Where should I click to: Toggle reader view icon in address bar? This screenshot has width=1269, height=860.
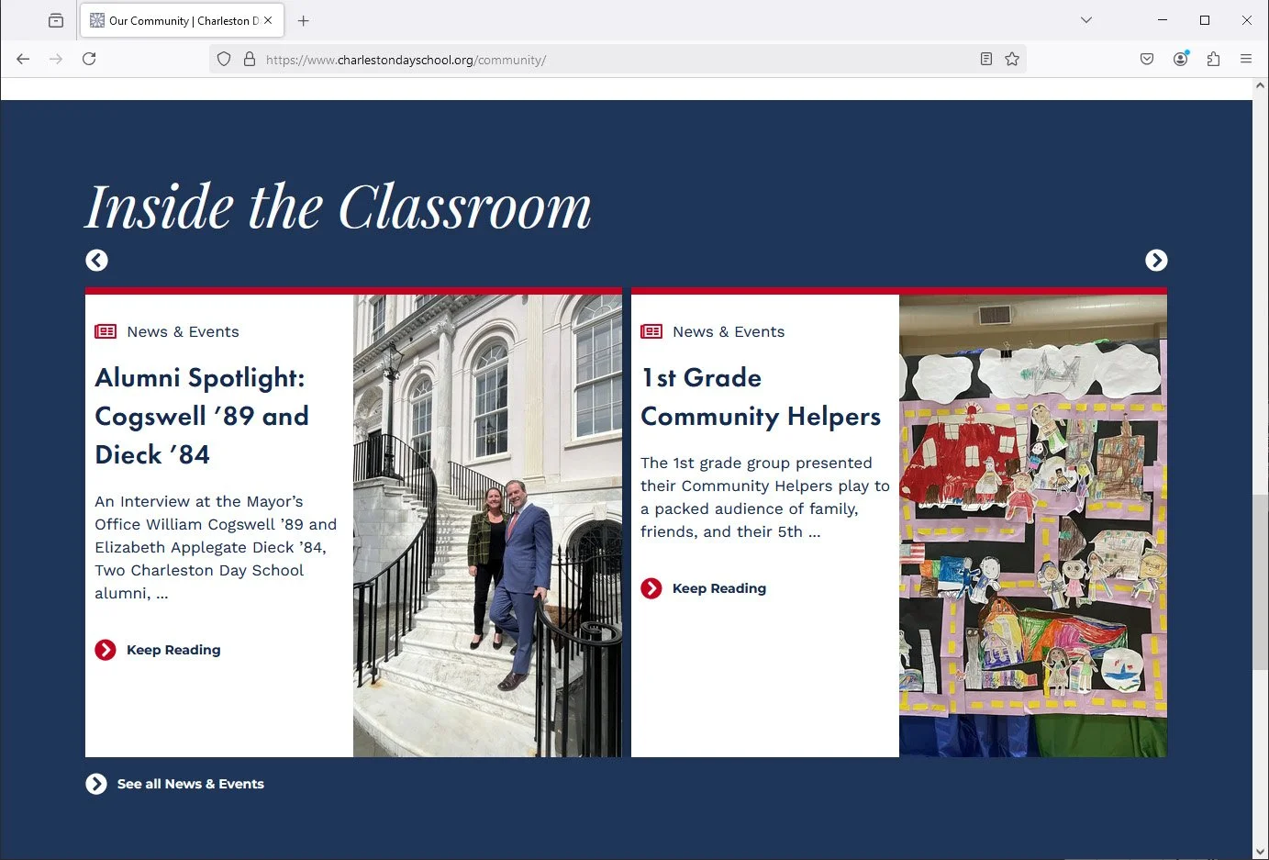click(986, 60)
